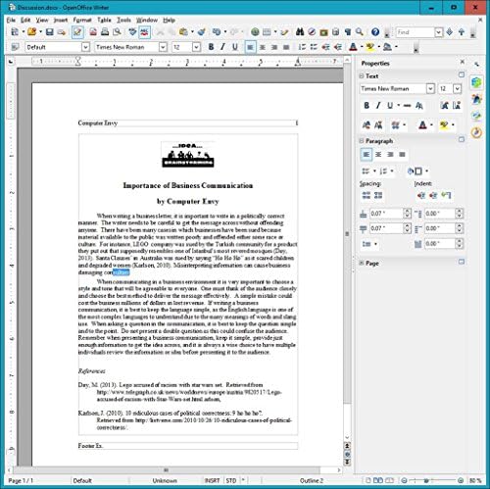Open the Find & Replace binoculars icon
Viewport: 490px width, 489px height.
click(300, 32)
